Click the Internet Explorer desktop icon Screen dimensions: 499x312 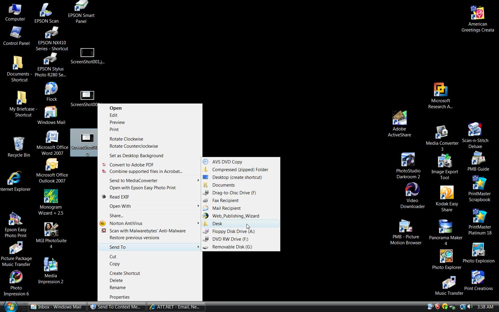tap(15, 182)
